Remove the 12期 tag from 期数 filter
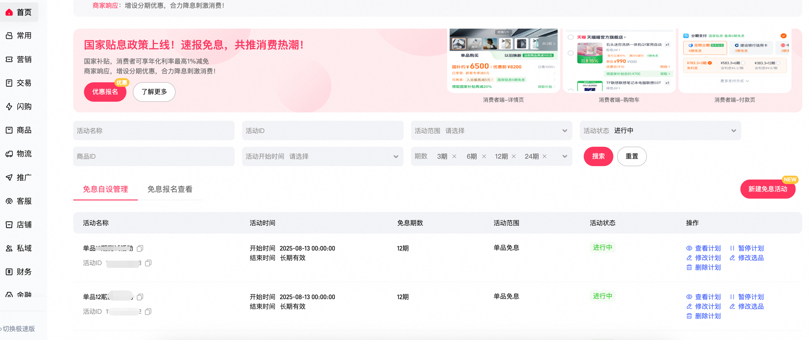 (x=514, y=156)
